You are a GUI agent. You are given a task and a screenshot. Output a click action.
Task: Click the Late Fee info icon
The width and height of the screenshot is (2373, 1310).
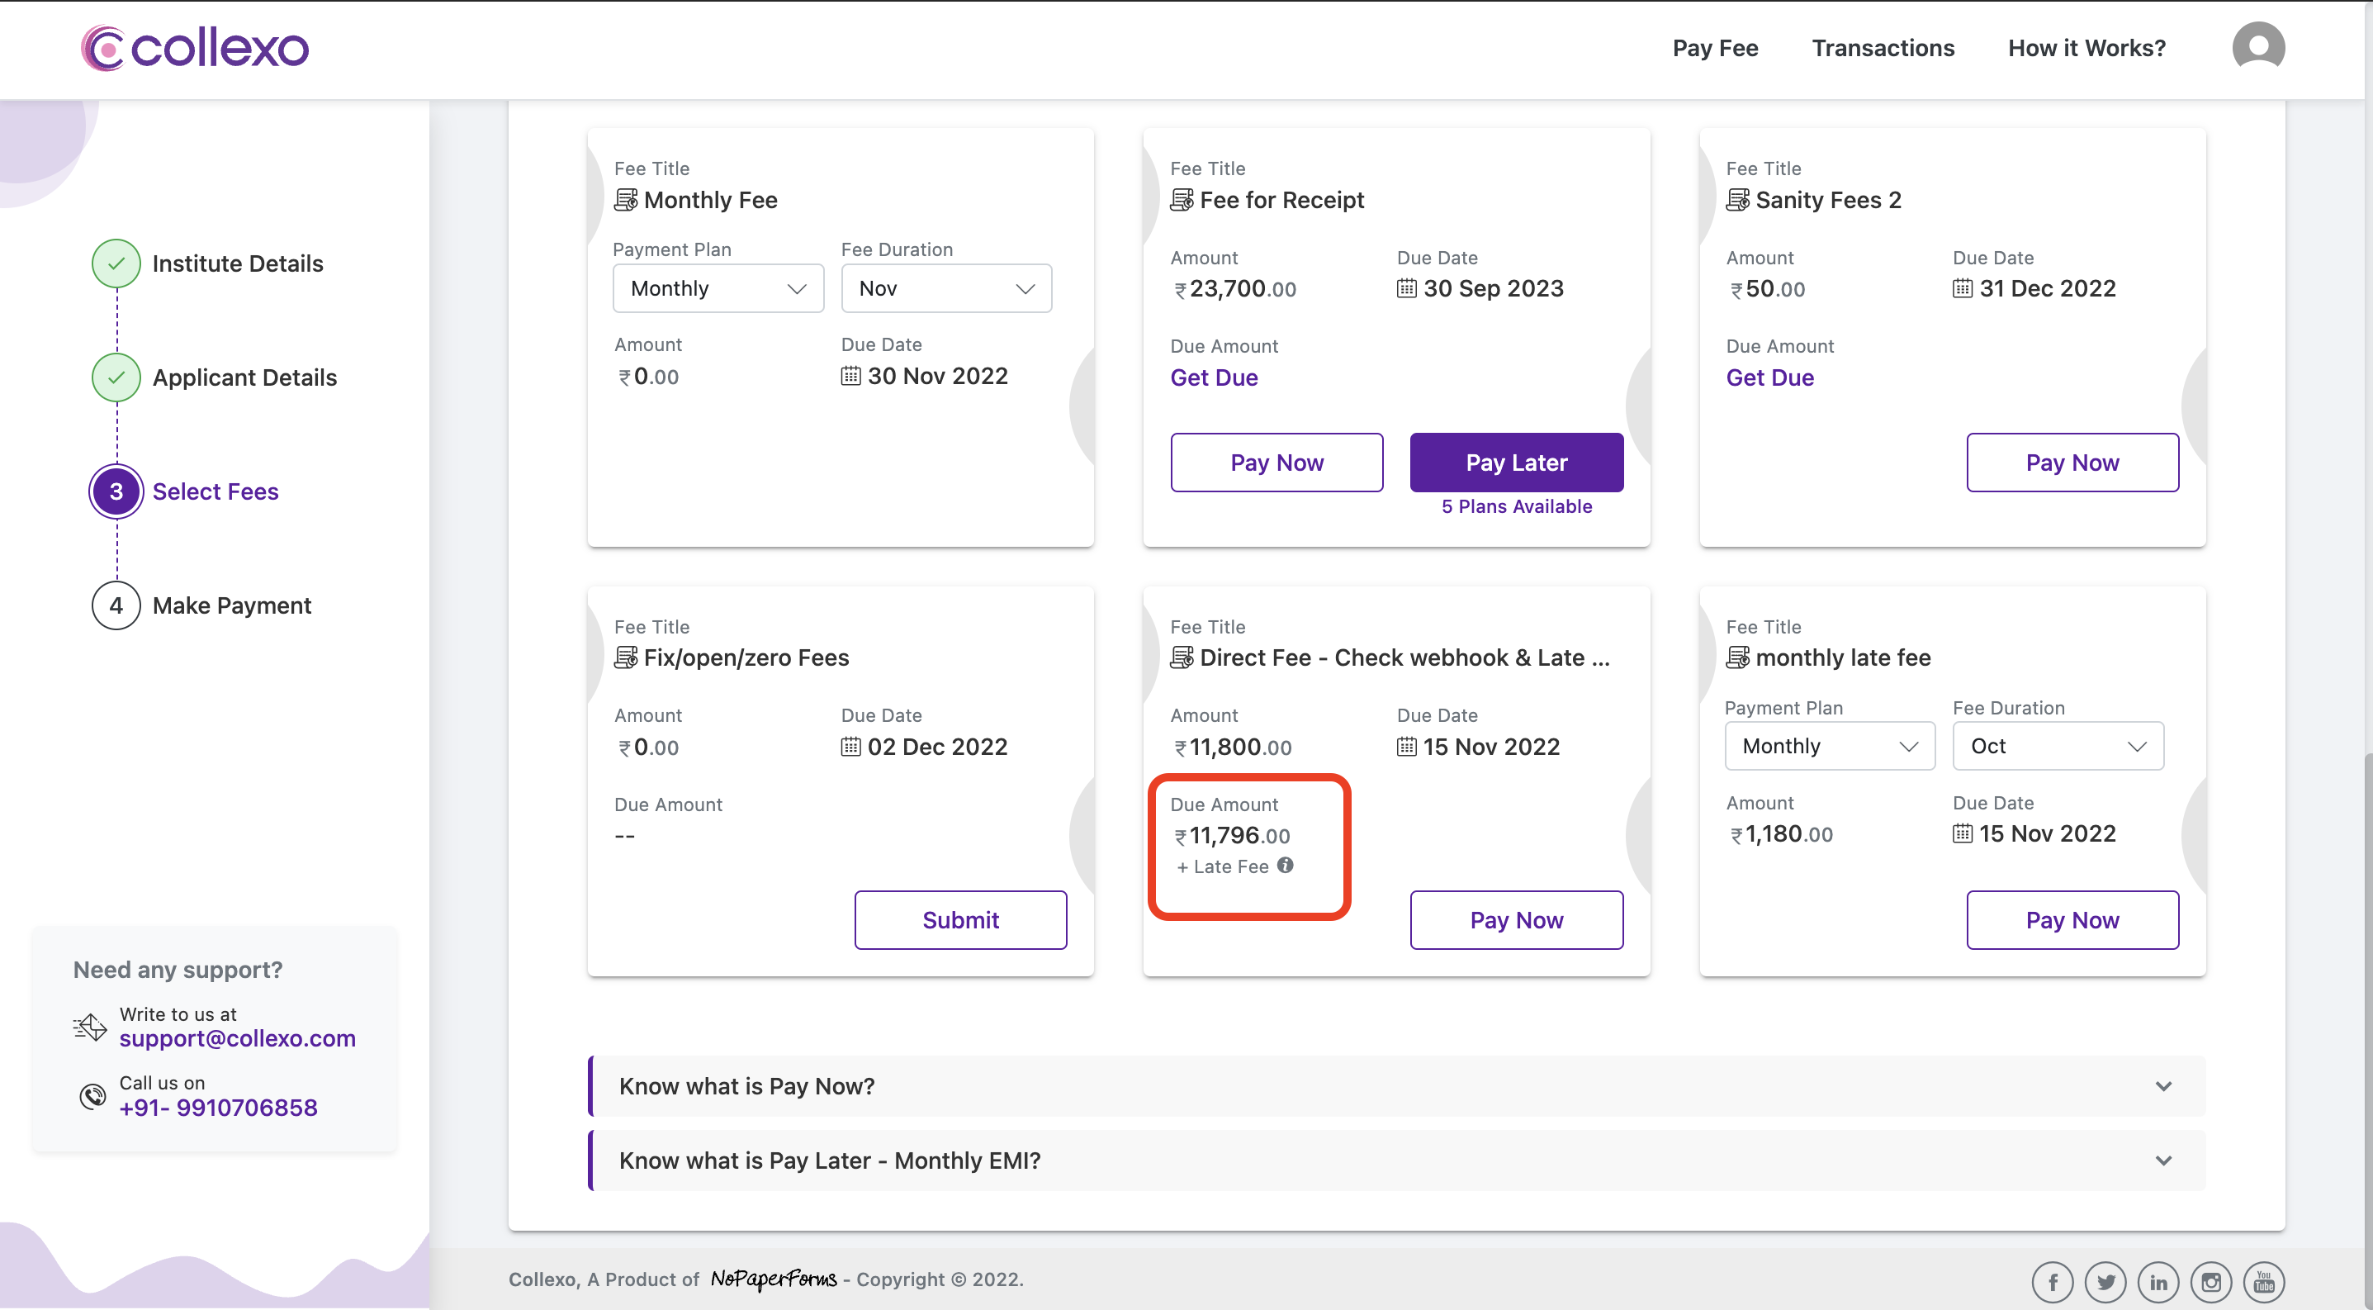point(1285,865)
